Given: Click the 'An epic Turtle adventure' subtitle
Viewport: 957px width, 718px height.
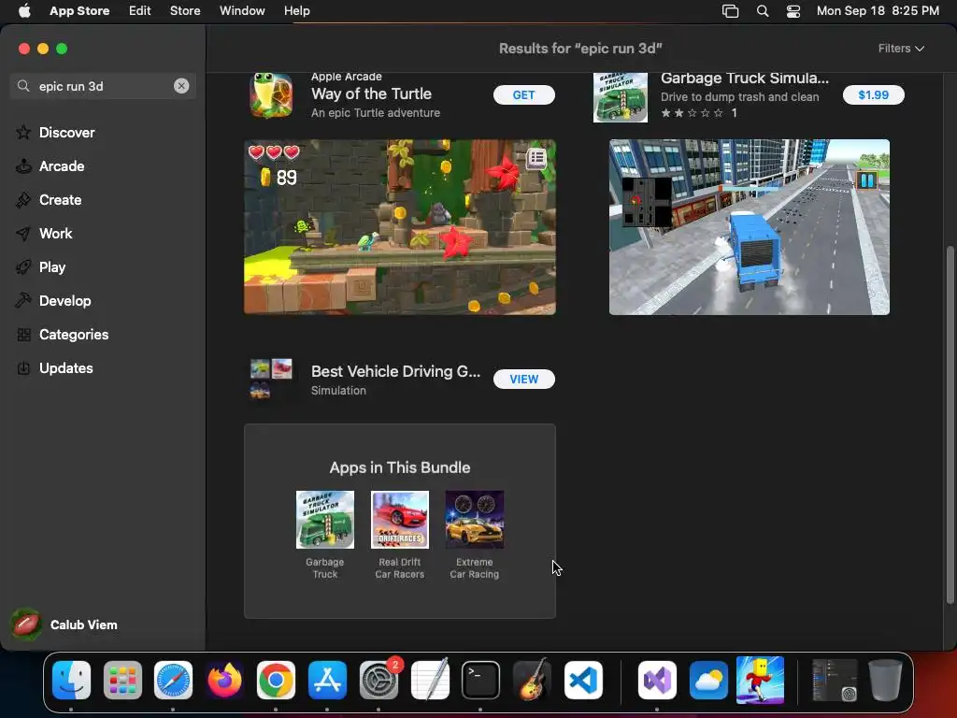Looking at the screenshot, I should coord(376,113).
